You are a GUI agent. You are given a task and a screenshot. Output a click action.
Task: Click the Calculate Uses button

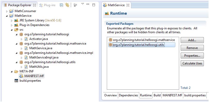[x=192, y=63]
